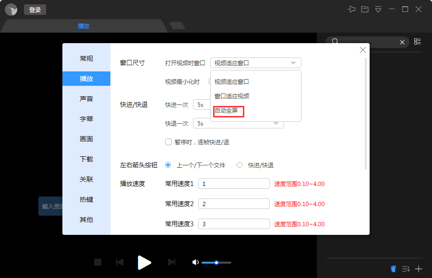Open the playlist sort order icon
432x278 pixels.
(406, 269)
